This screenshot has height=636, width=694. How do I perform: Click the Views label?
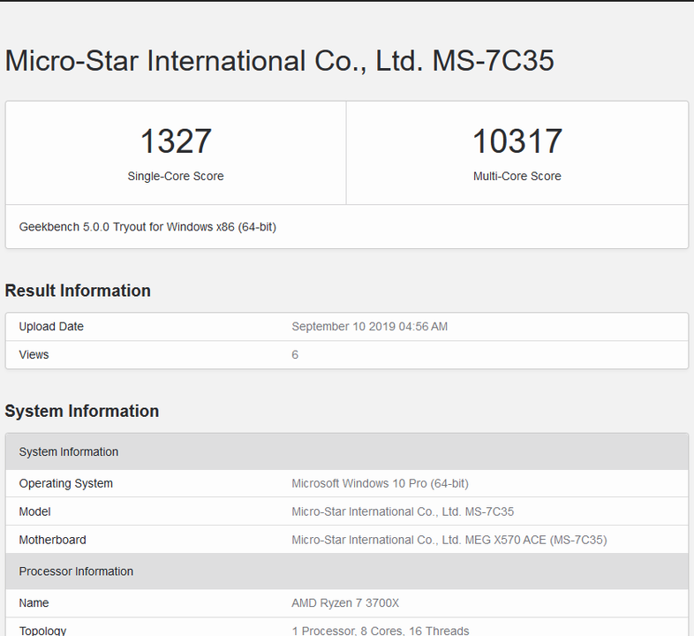34,355
